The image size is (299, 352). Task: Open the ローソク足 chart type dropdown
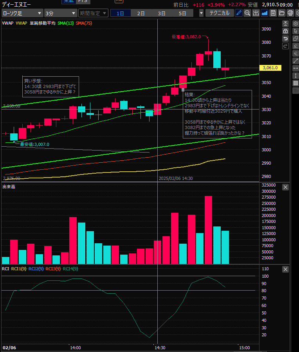click(22, 13)
